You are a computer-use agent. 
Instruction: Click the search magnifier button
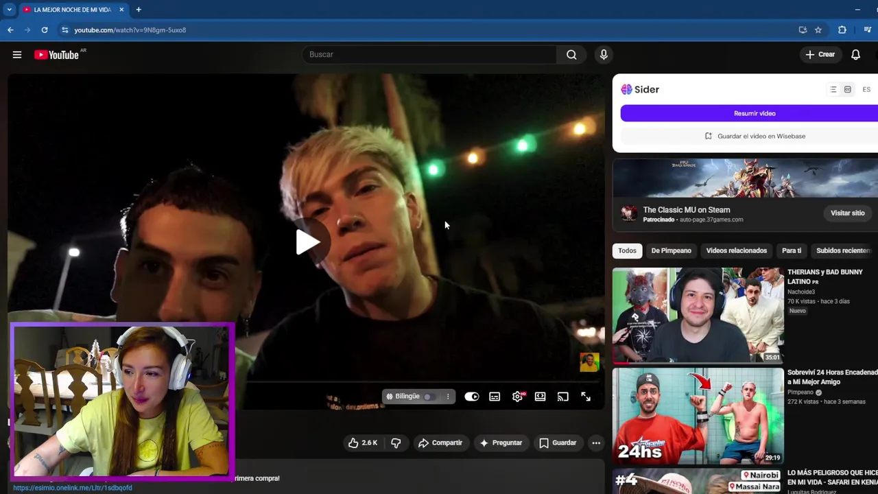(571, 55)
